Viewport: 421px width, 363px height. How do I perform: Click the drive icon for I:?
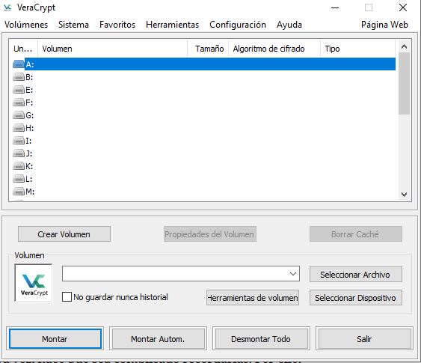(19, 141)
